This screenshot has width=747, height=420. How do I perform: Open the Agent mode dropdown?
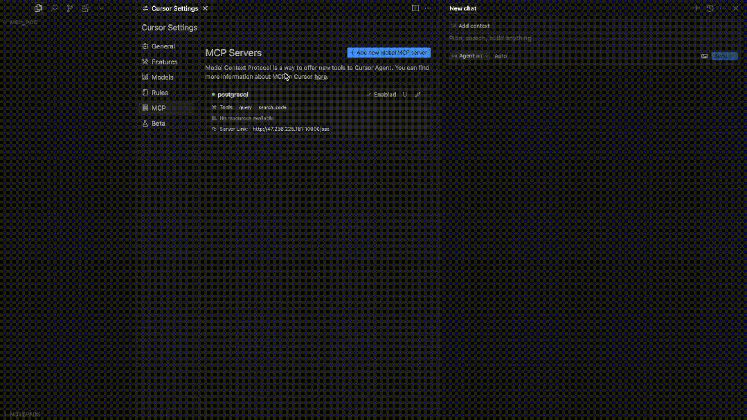(x=469, y=56)
